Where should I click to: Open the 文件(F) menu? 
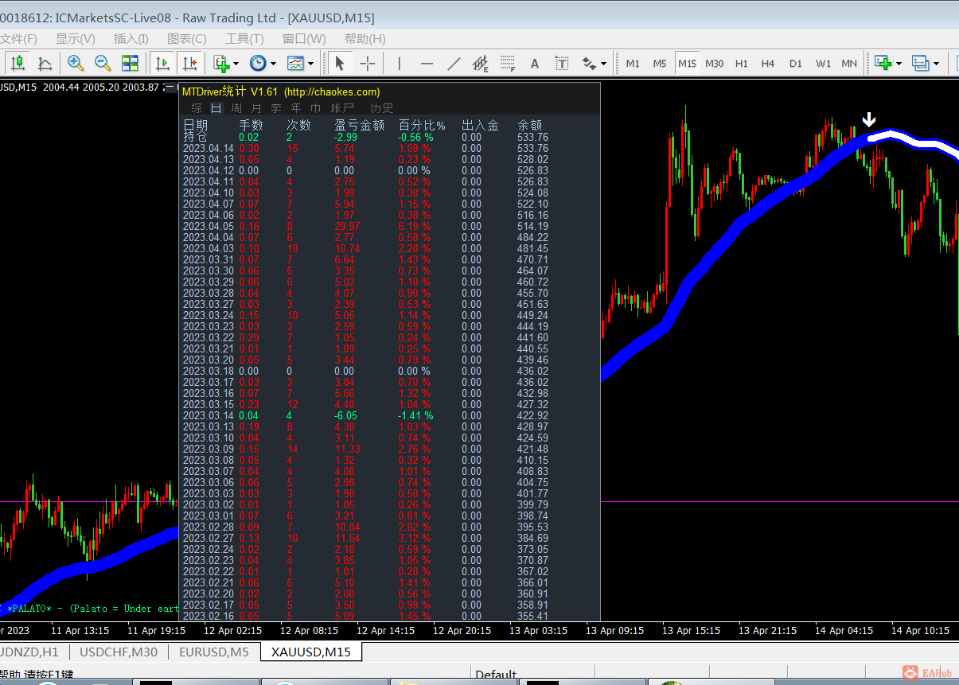pyautogui.click(x=18, y=38)
